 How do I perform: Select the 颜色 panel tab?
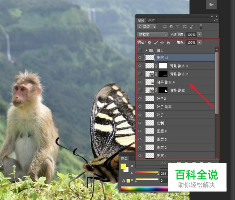(124, 158)
